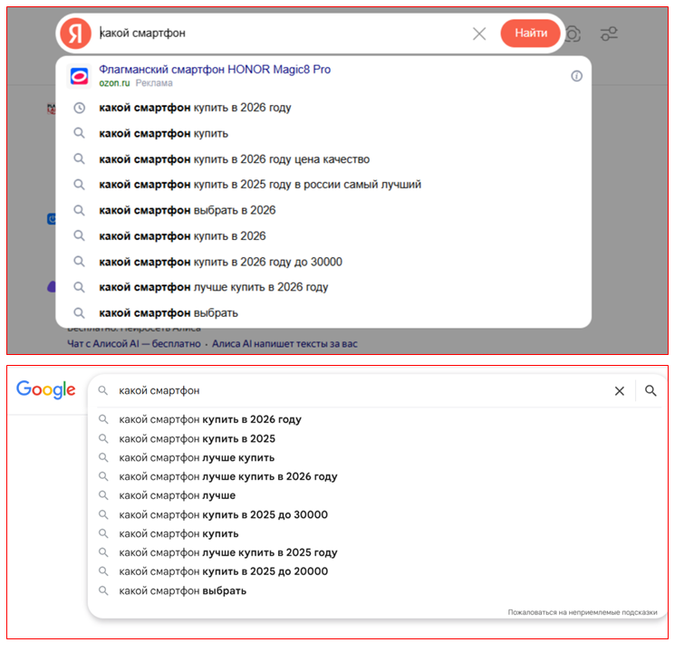The width and height of the screenshot is (684, 652).
Task: Open Yandex image search camera icon
Action: [573, 34]
